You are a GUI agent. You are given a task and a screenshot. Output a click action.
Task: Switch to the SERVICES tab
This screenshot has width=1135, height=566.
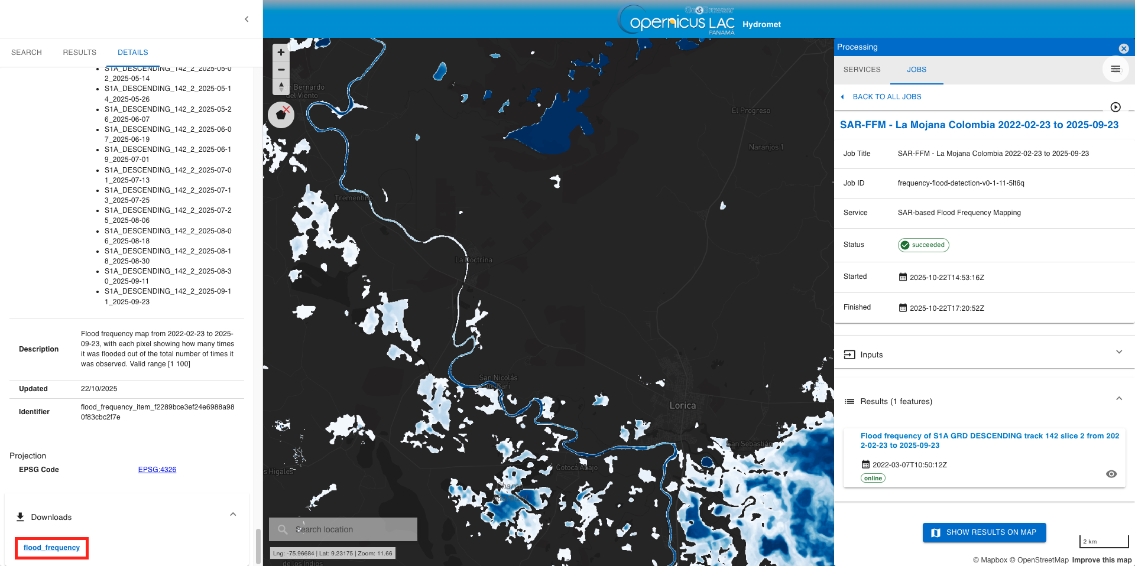(x=861, y=70)
